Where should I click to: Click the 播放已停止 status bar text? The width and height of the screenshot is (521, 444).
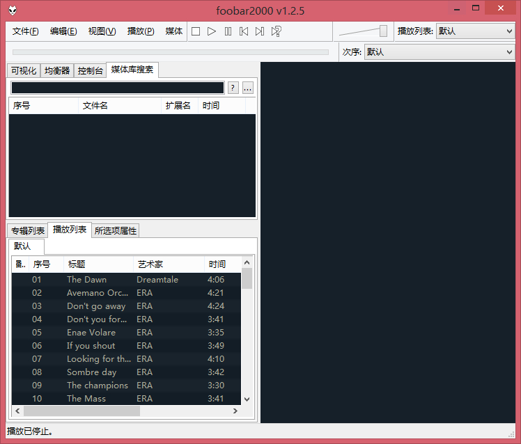coord(30,431)
